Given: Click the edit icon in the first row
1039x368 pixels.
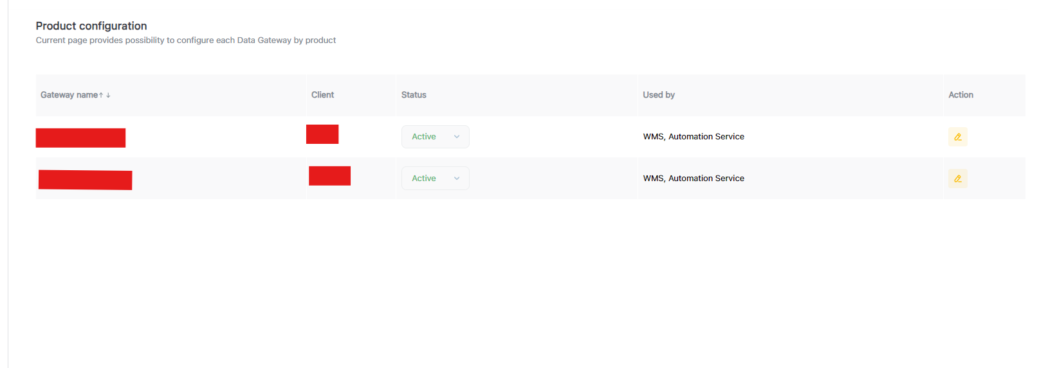Looking at the screenshot, I should pyautogui.click(x=957, y=137).
